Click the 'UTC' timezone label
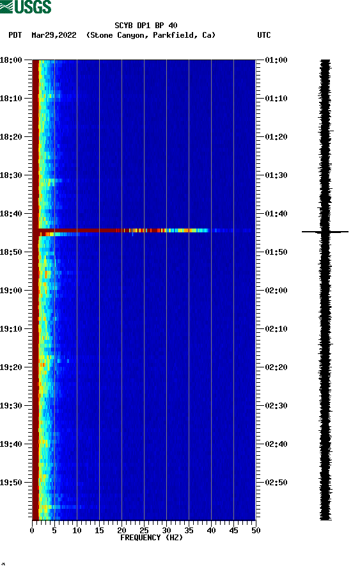353x571 pixels. click(264, 35)
